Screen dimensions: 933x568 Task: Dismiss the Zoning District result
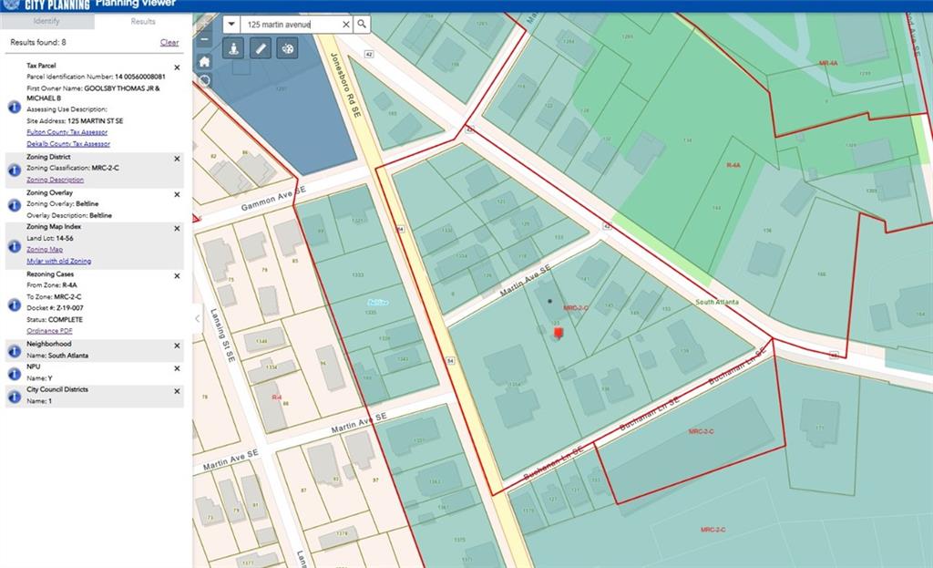[x=177, y=158]
